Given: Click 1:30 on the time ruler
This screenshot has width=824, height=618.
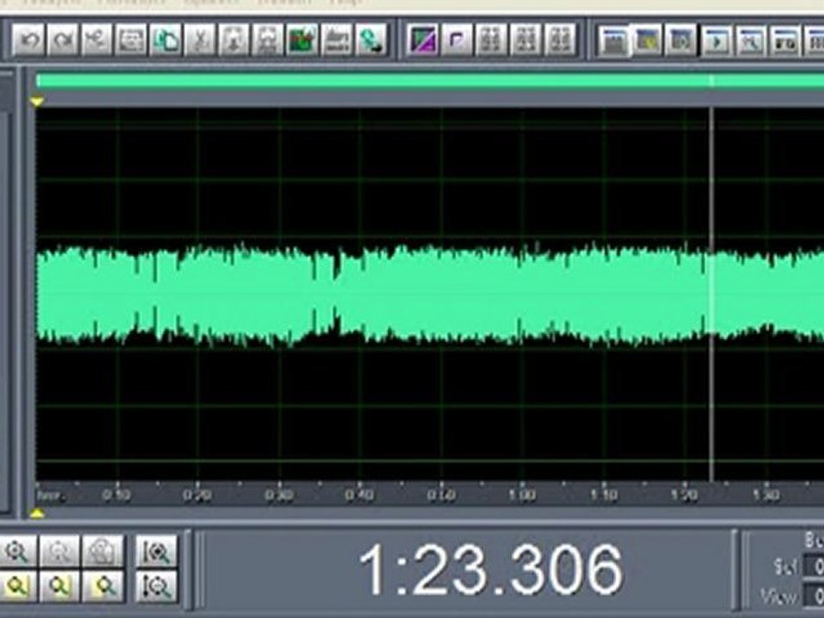Looking at the screenshot, I should pyautogui.click(x=766, y=495).
